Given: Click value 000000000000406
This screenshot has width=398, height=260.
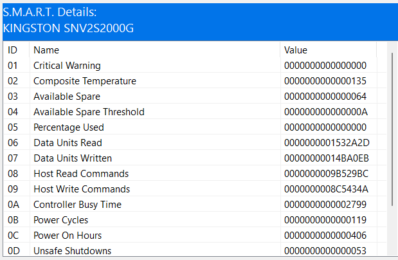Looking at the screenshot, I should pos(325,236).
